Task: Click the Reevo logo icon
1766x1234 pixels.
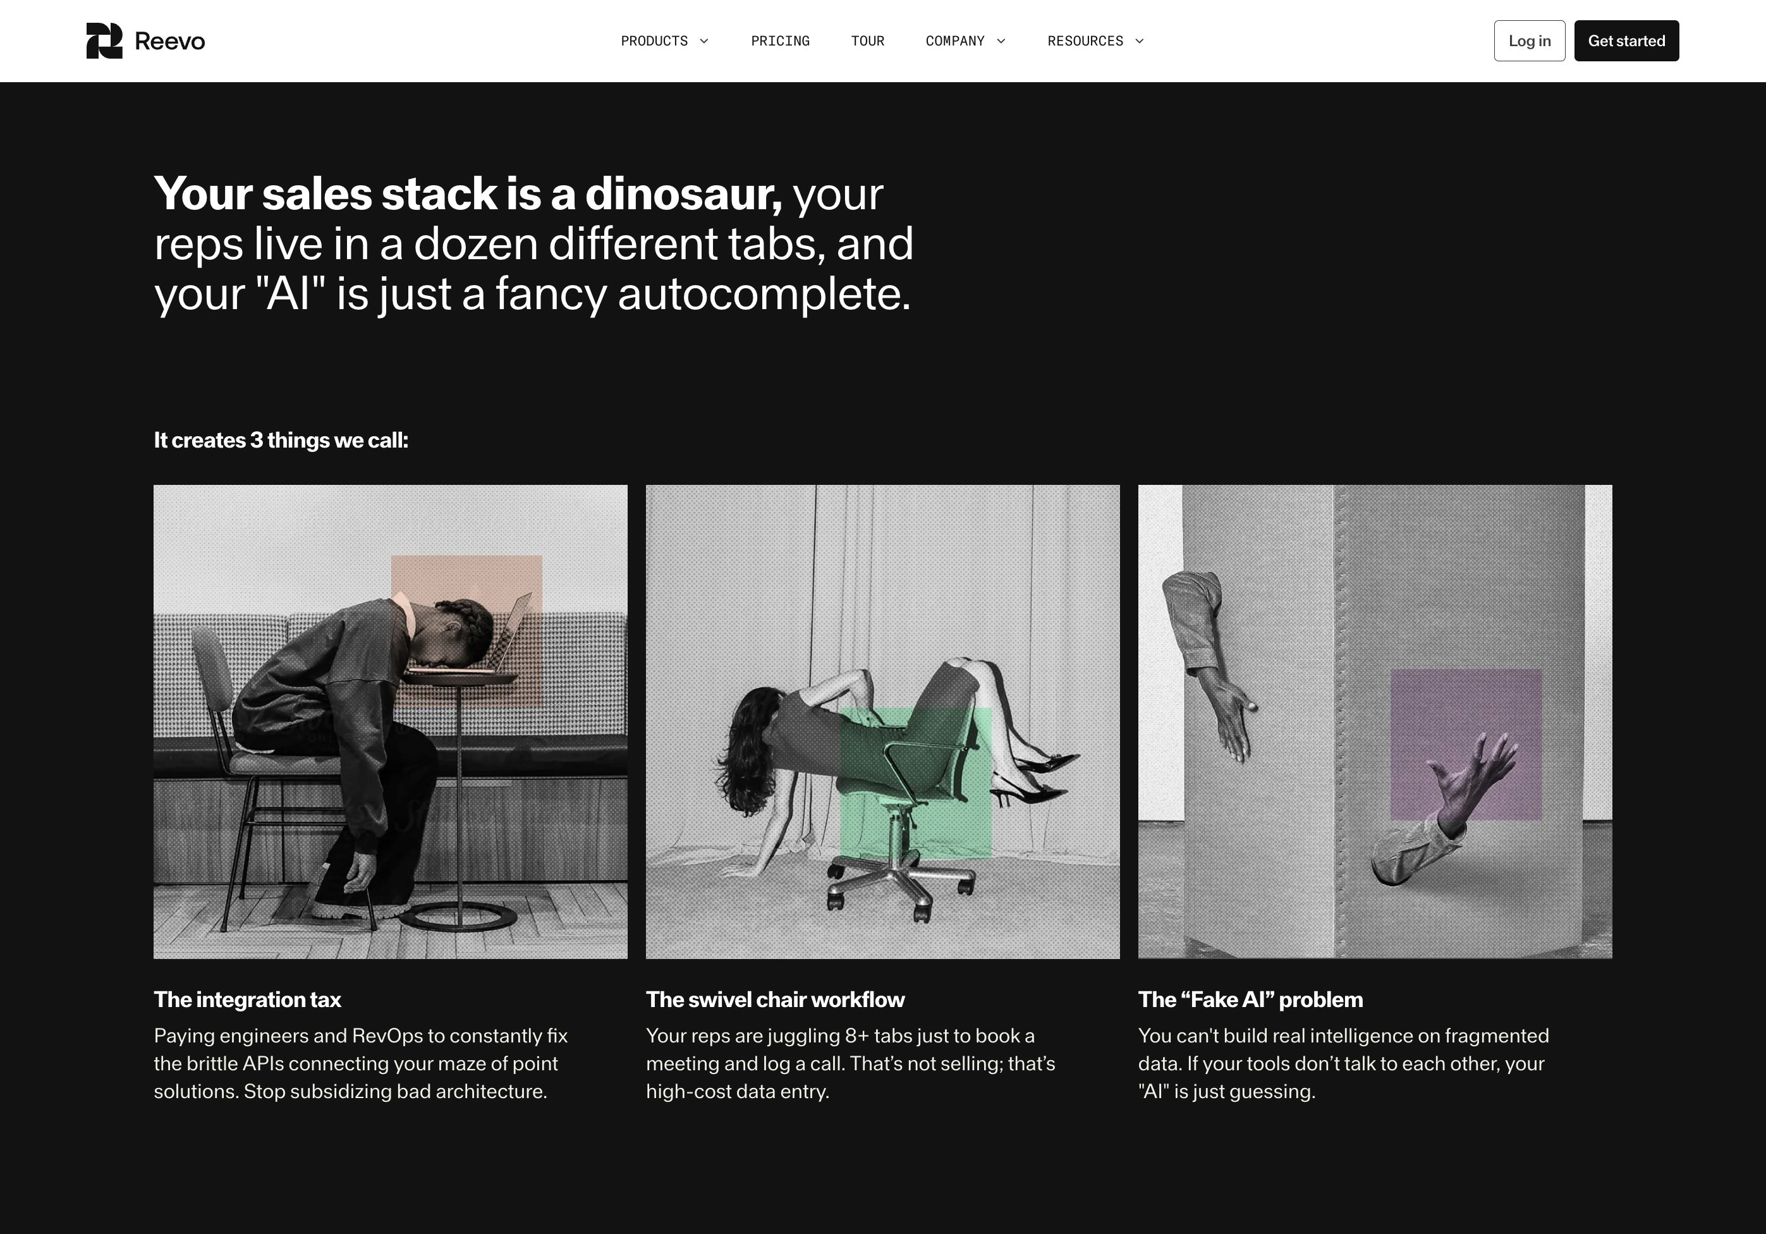Action: pyautogui.click(x=104, y=40)
